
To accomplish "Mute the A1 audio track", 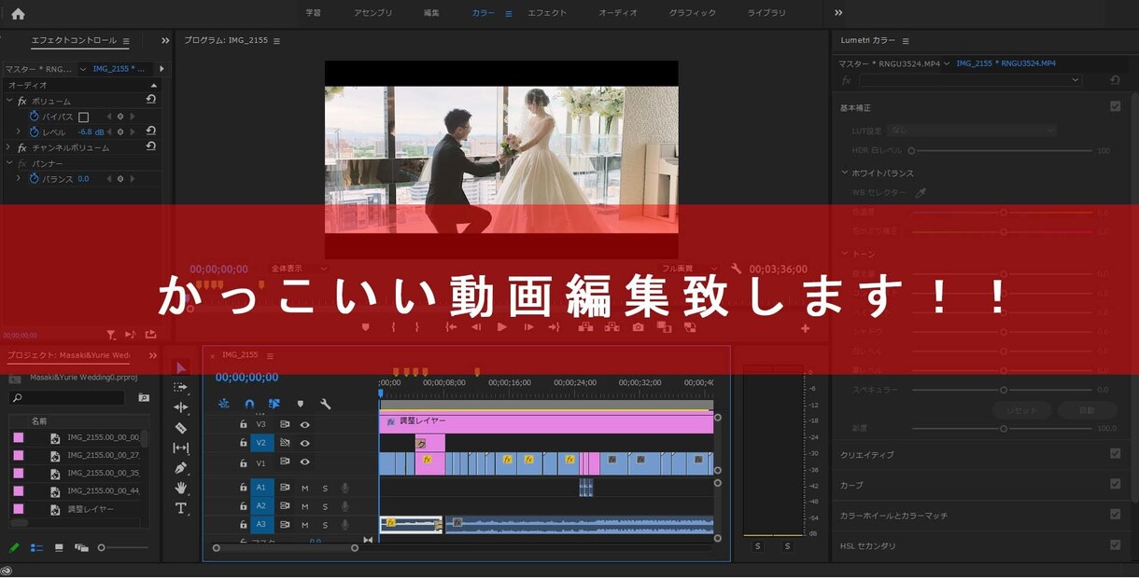I will [x=304, y=488].
